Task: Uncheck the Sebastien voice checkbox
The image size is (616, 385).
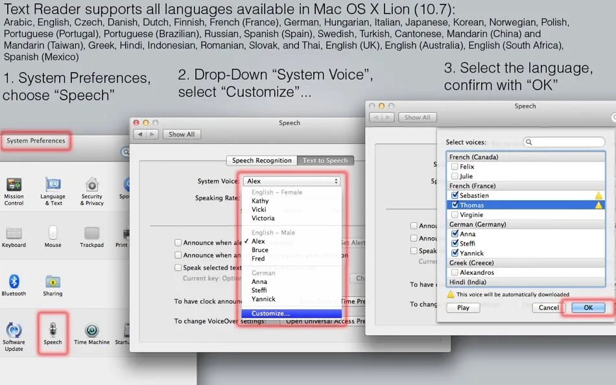Action: (455, 195)
